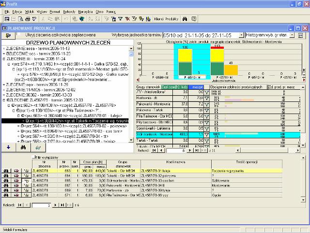Click 'Grupa stanowisk' column header
Screen dimensions: 310x233
pos(124,164)
